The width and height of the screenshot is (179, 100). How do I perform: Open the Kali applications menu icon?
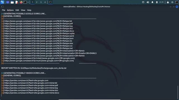[2, 2]
